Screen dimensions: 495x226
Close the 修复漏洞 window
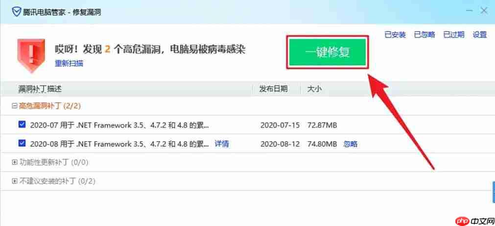[484, 11]
